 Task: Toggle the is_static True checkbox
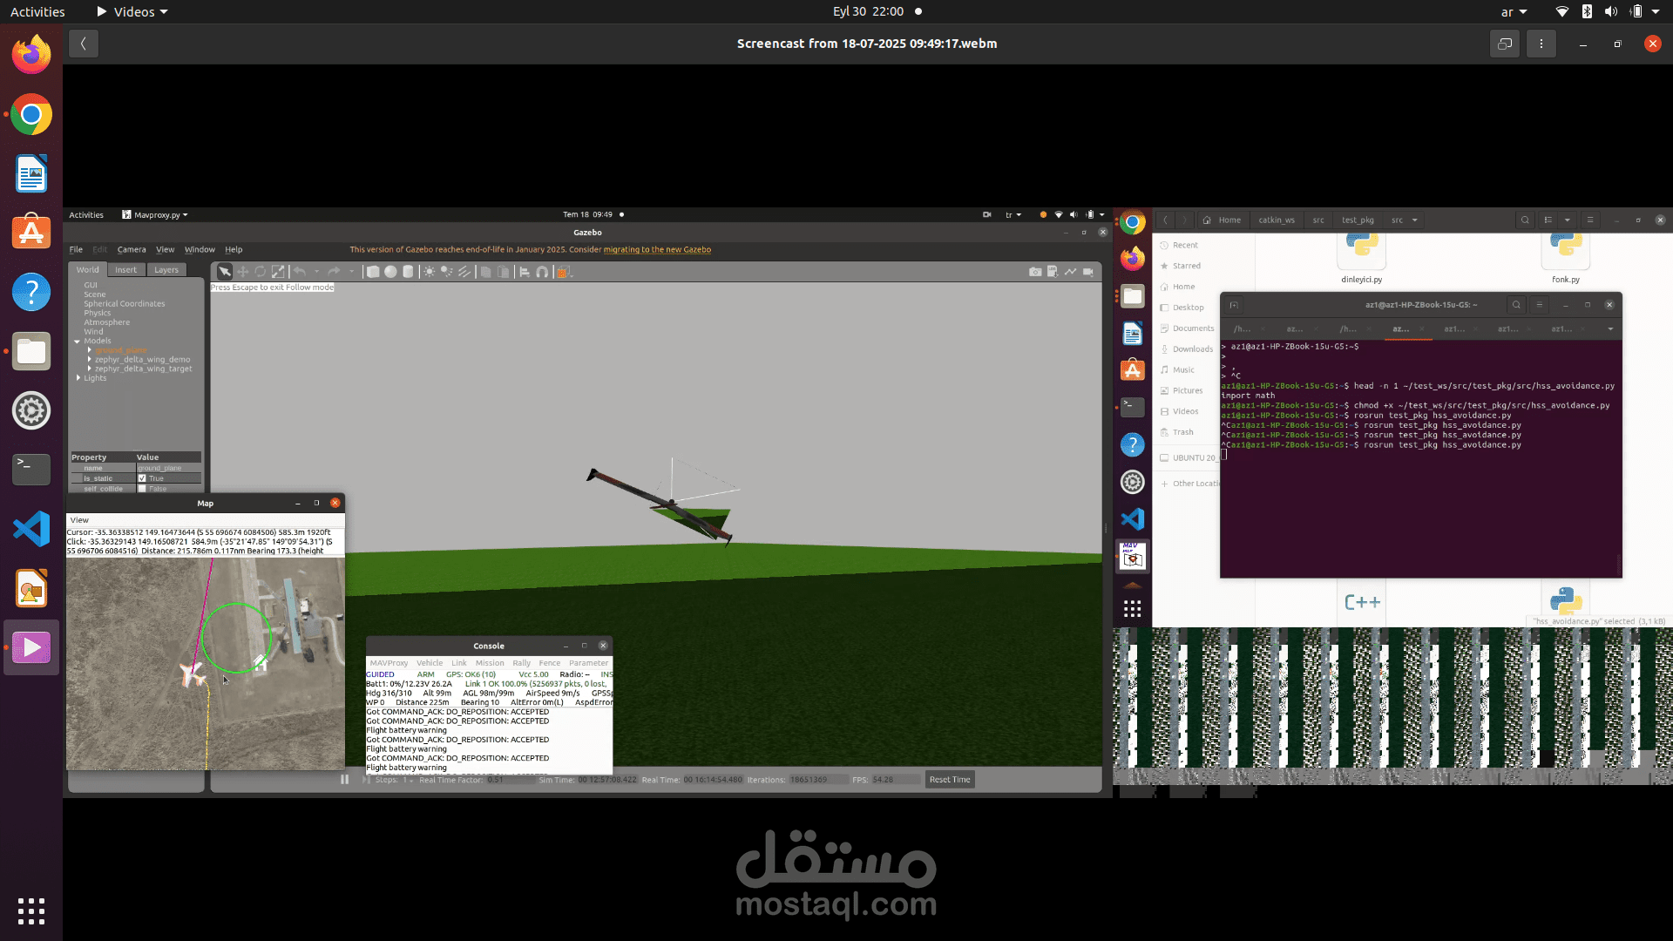coord(142,478)
